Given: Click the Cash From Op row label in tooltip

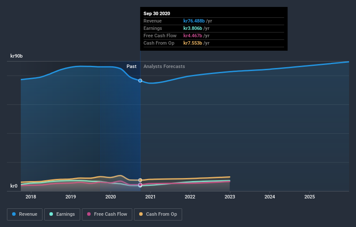Looking at the screenshot, I should click(159, 43).
